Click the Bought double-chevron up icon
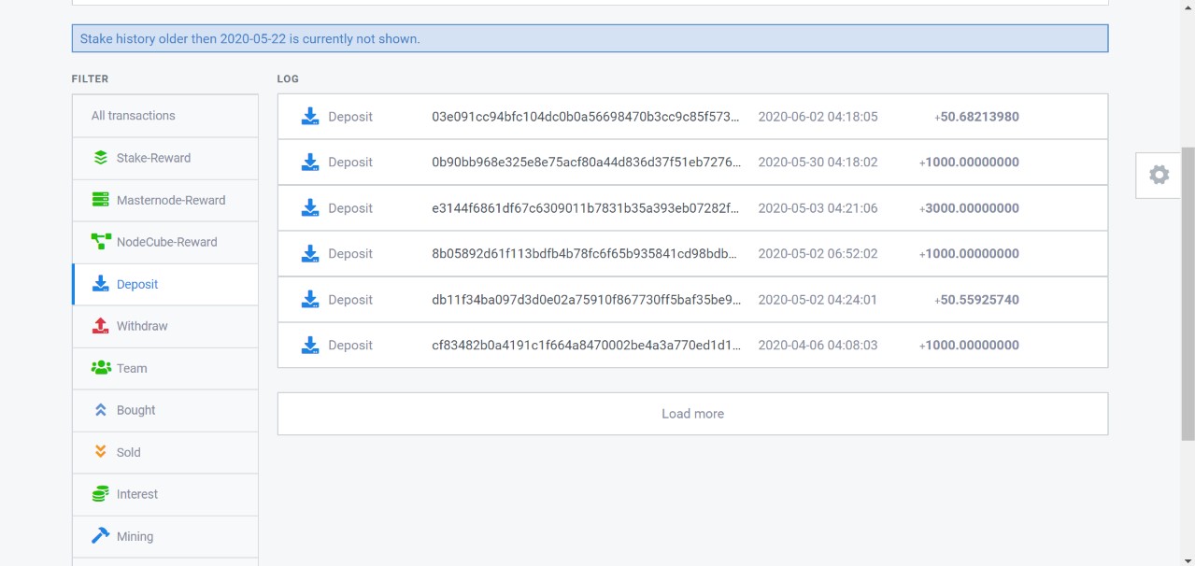Screen dimensions: 1195x566 pyautogui.click(x=101, y=410)
